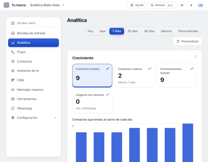Viewport: 208px width, 162px height.
Task: Toggle the muted sound speaker icon
Action: 182,5
